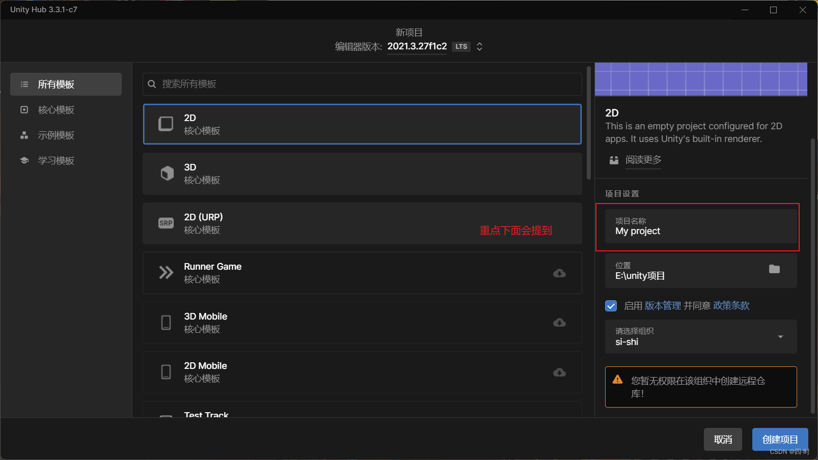Browse location with the folder icon
Viewport: 818px width, 460px height.
point(774,269)
